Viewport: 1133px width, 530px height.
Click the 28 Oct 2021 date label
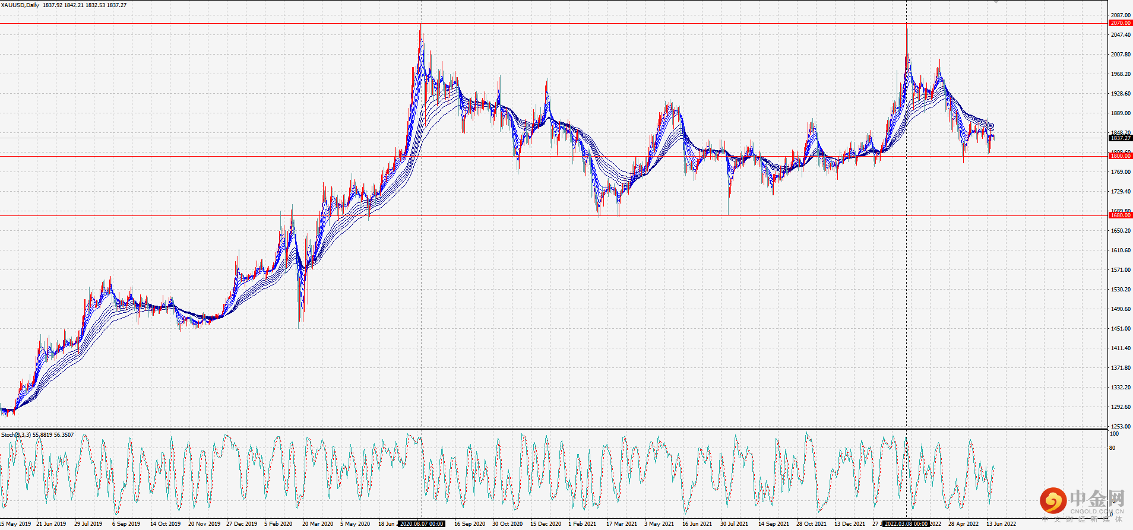click(811, 524)
